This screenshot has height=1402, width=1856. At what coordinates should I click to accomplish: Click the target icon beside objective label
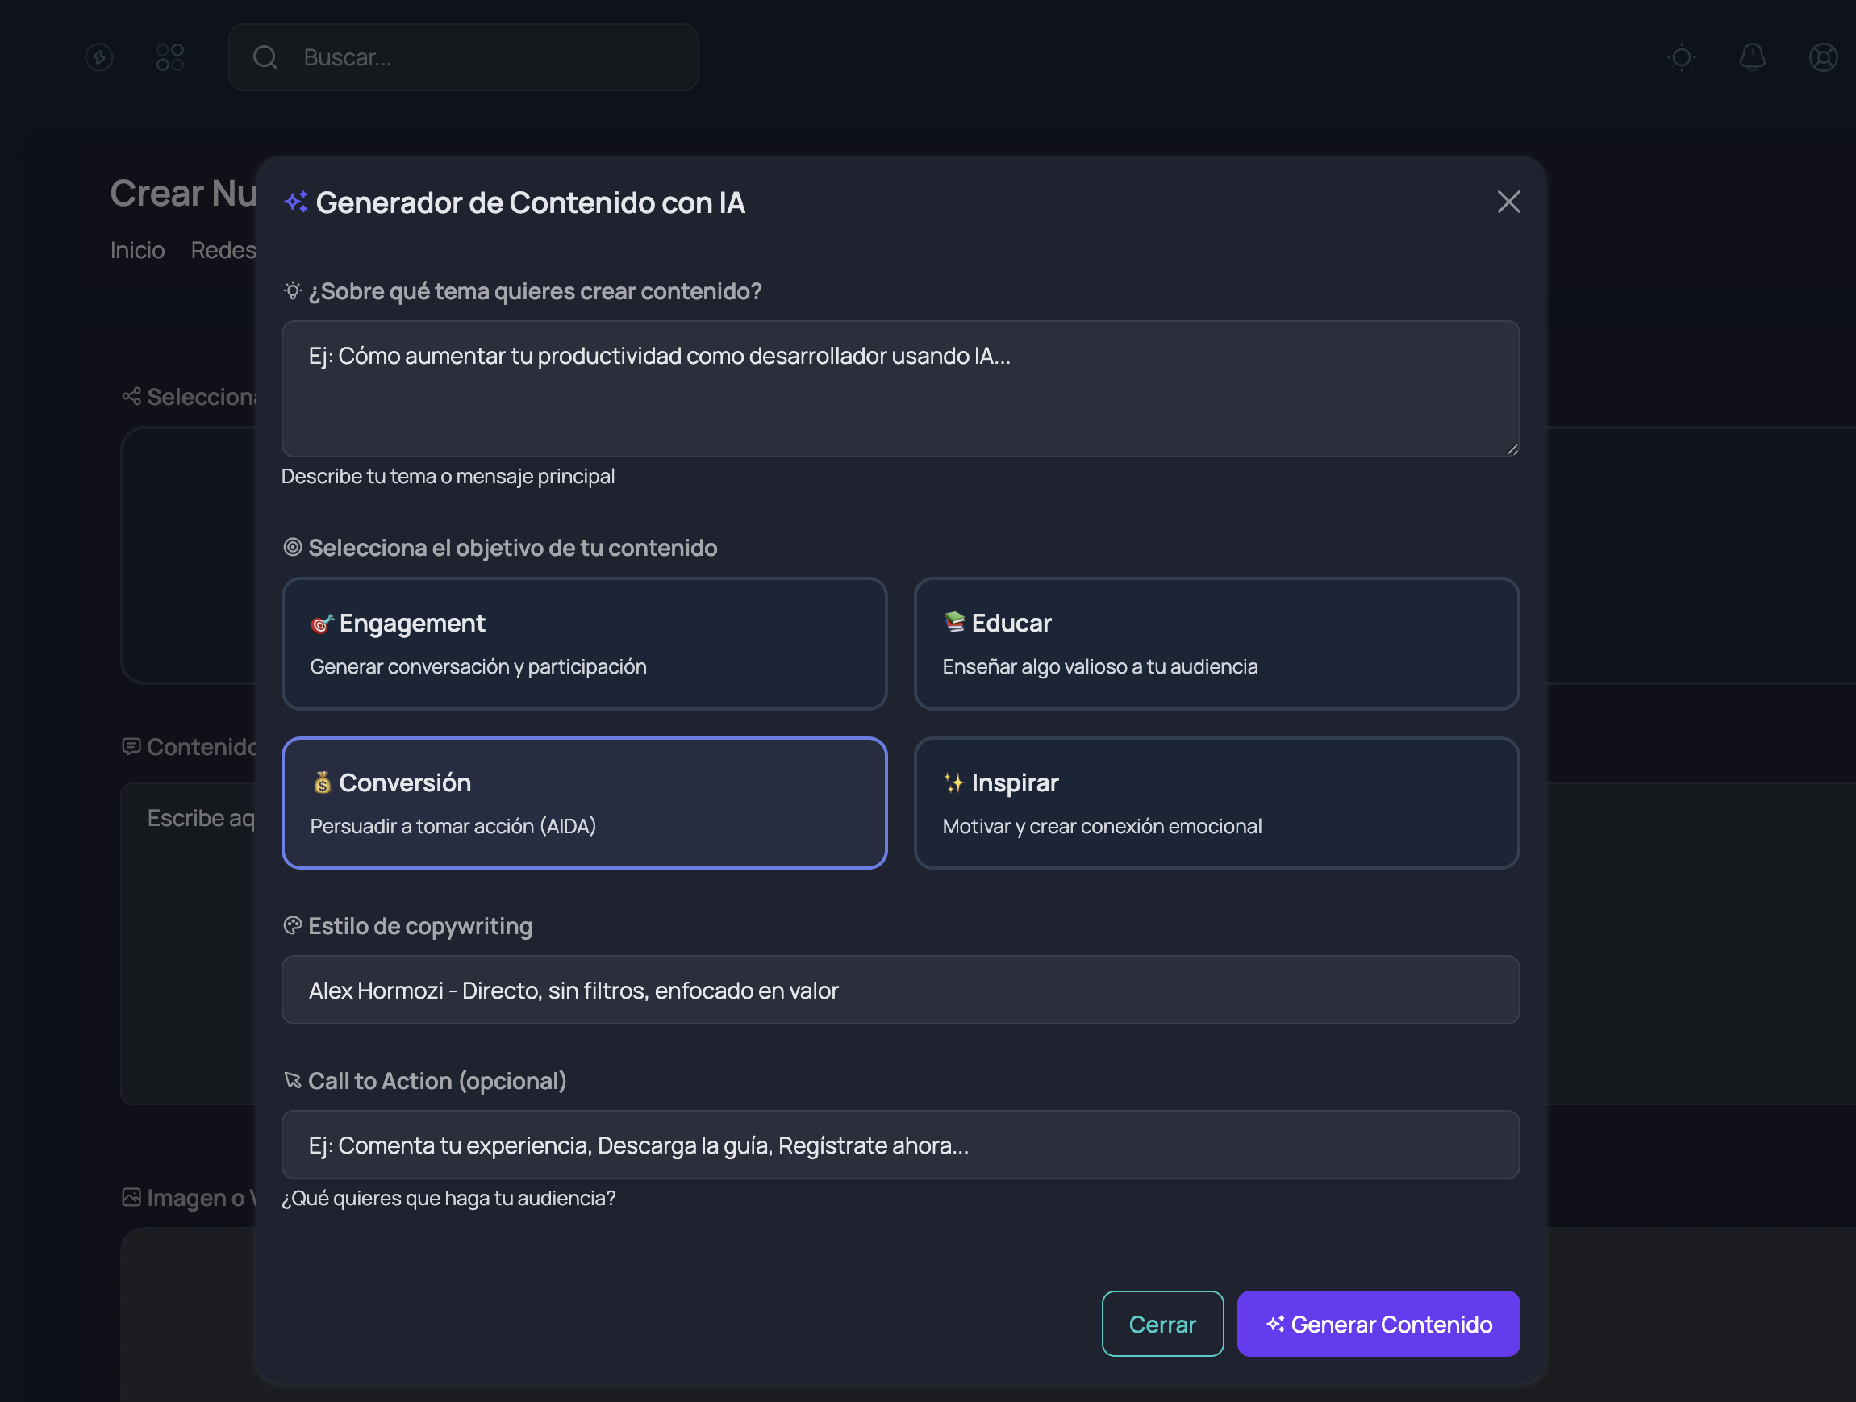(292, 547)
